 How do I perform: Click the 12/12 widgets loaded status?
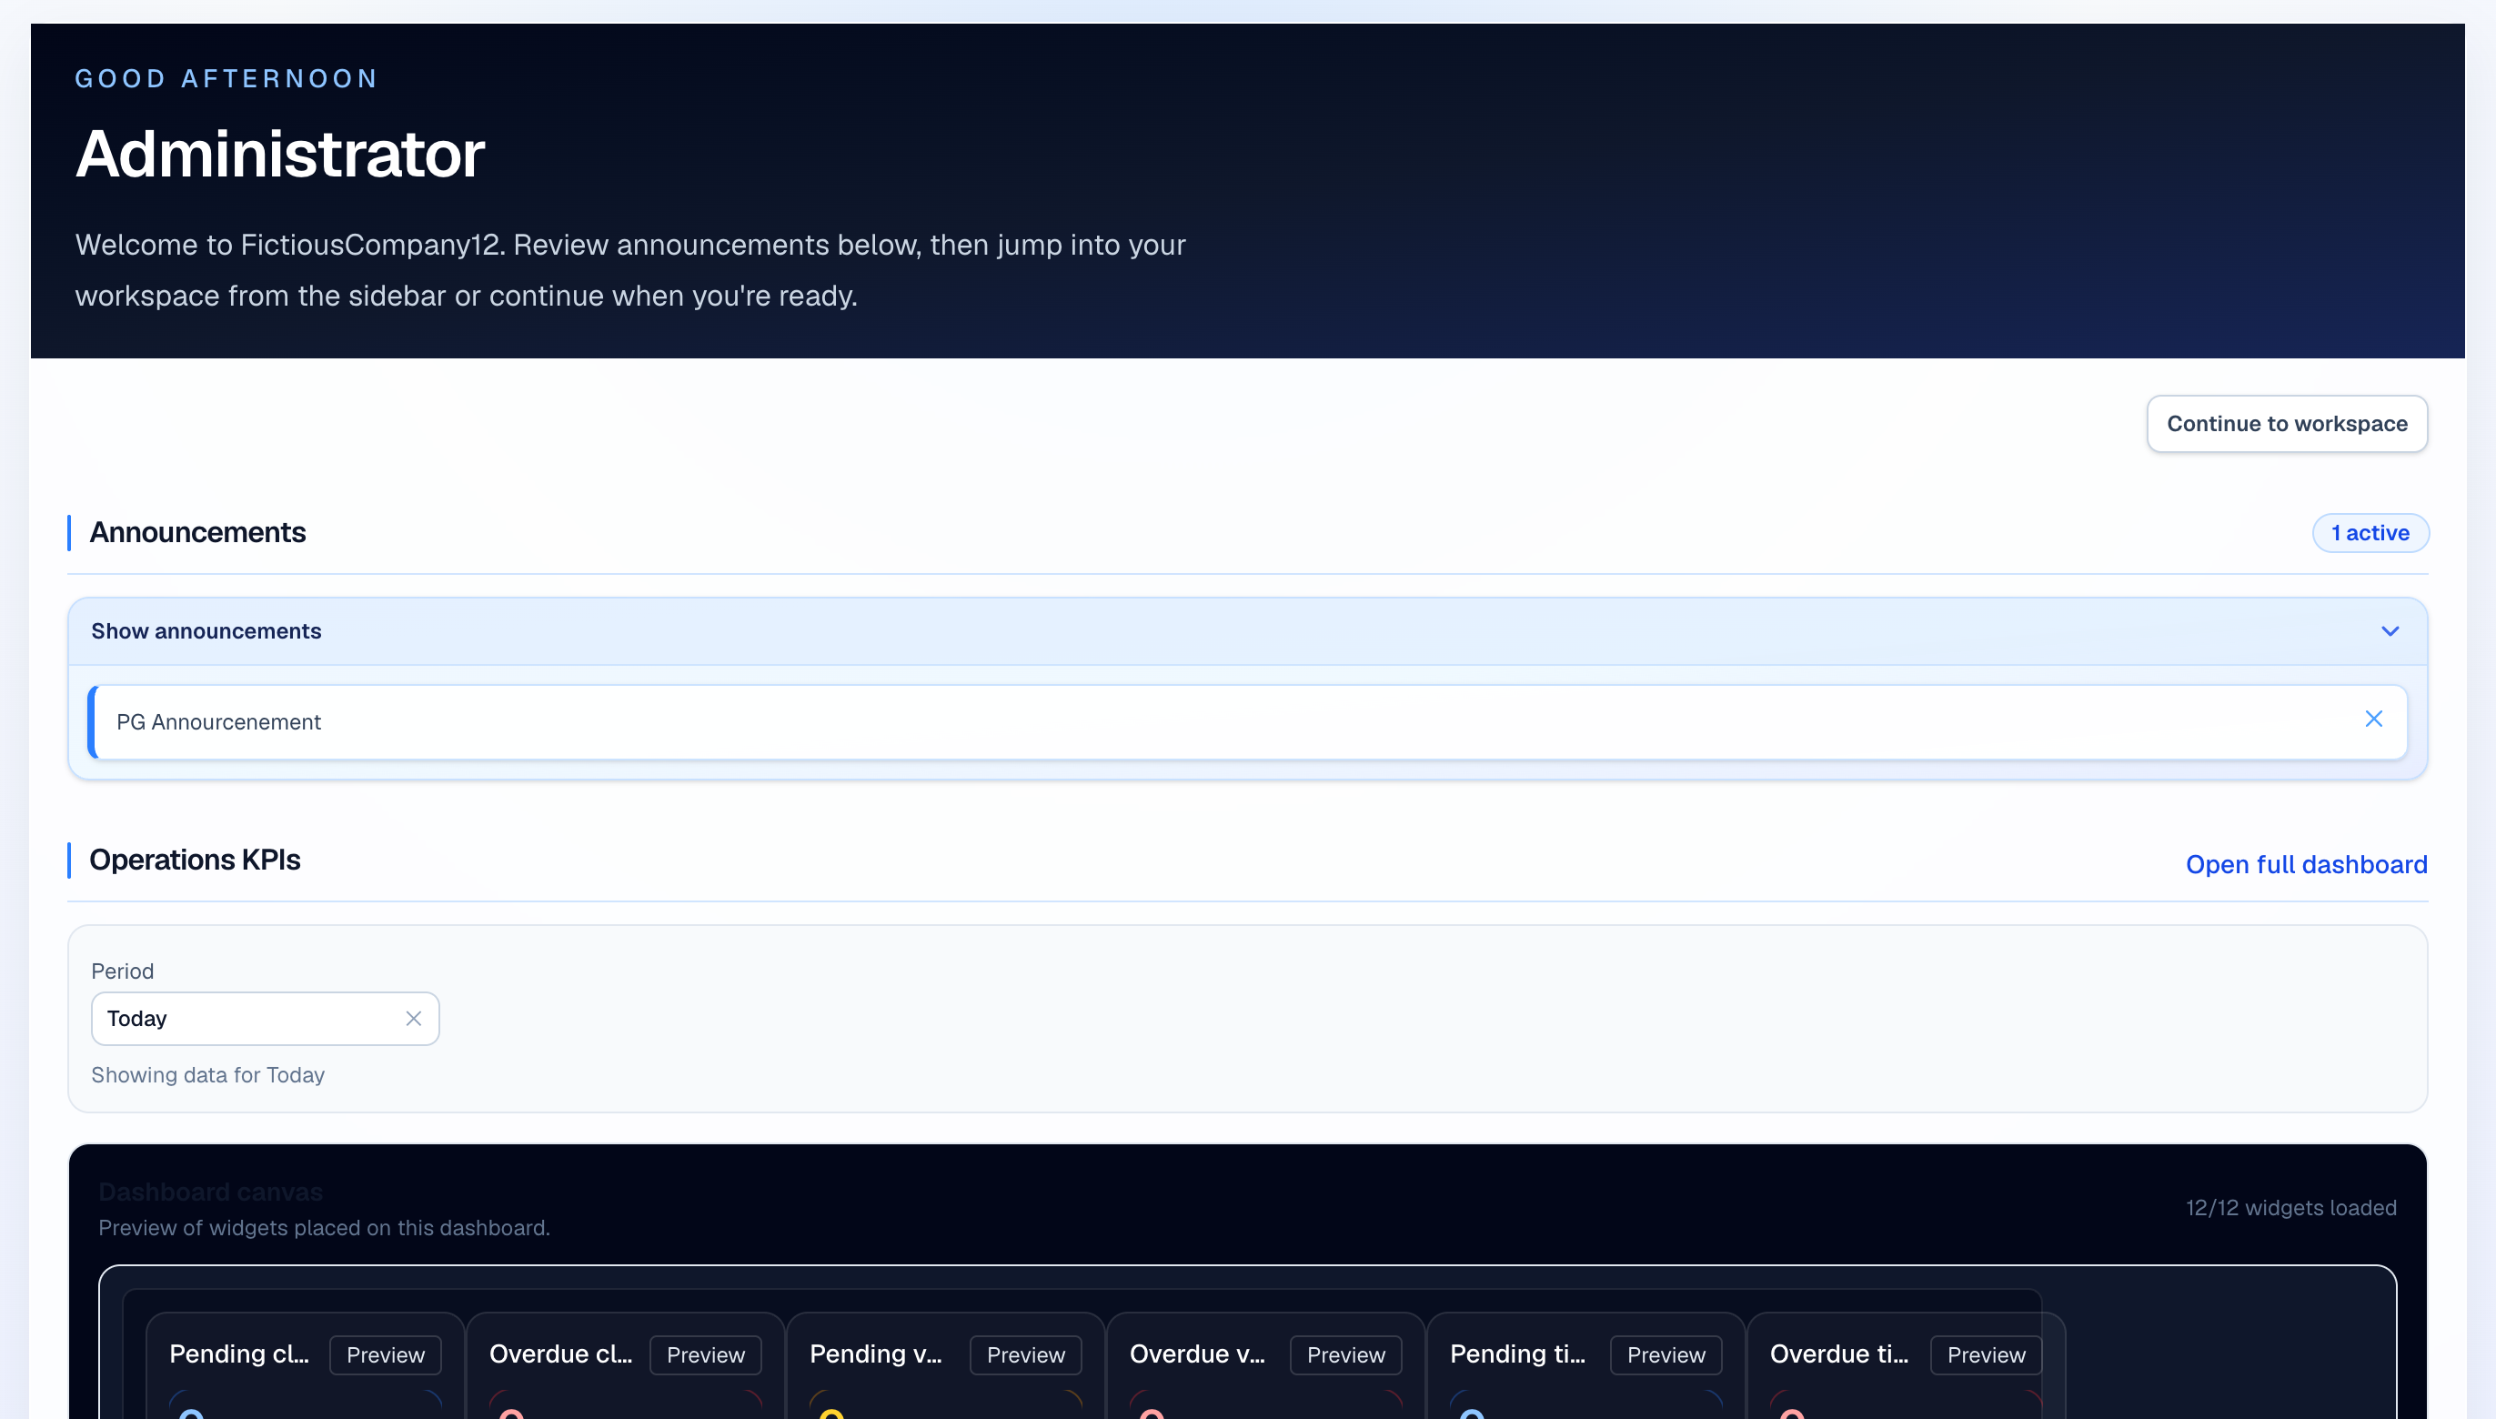(x=2290, y=1208)
